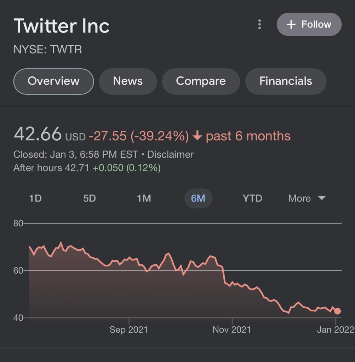This screenshot has height=362, width=355.
Task: Click the plus Follow button
Action: click(x=309, y=24)
